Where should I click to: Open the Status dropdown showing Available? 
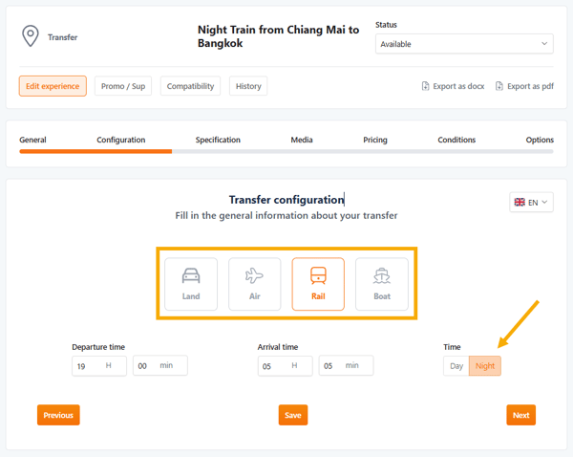pos(464,44)
